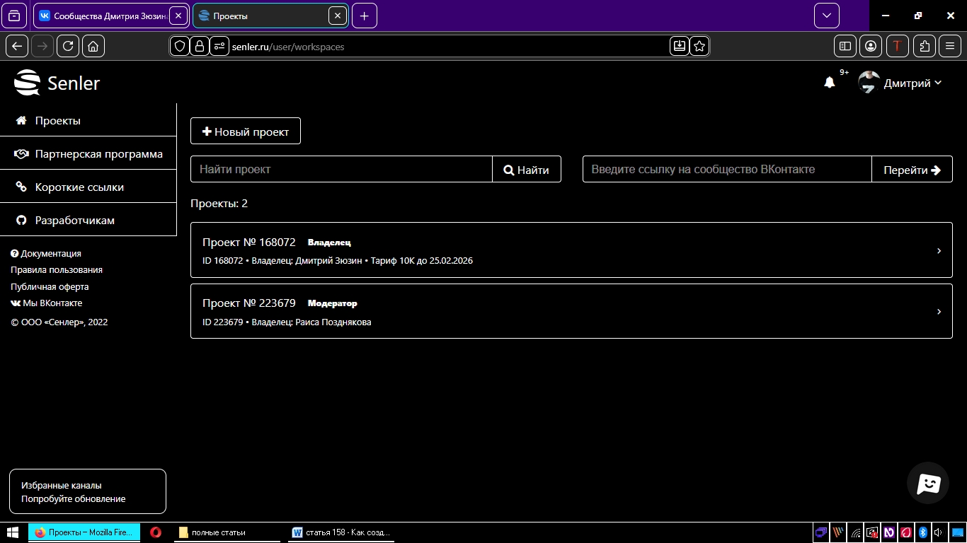Go to the browser home page icon
967x543 pixels.
click(93, 46)
